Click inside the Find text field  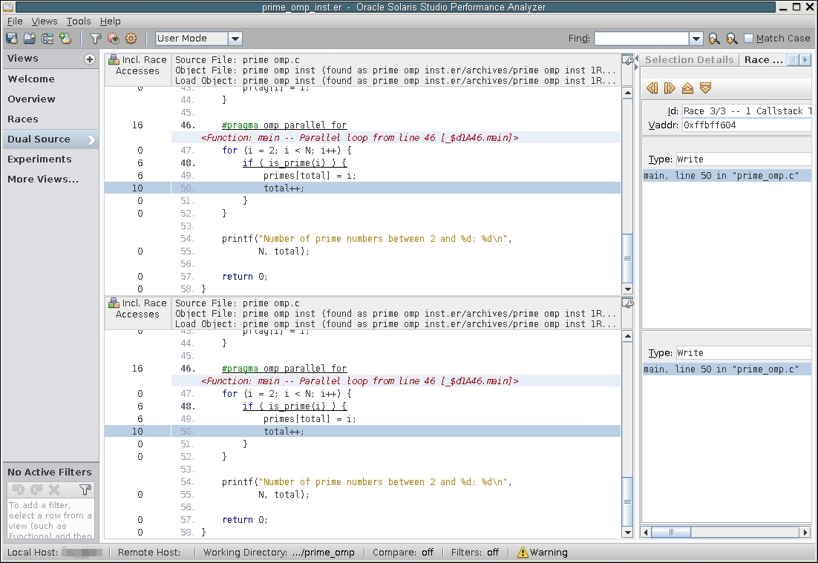pyautogui.click(x=641, y=39)
